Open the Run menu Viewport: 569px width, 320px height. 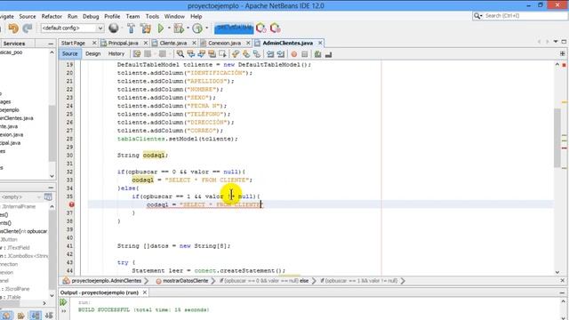72,16
